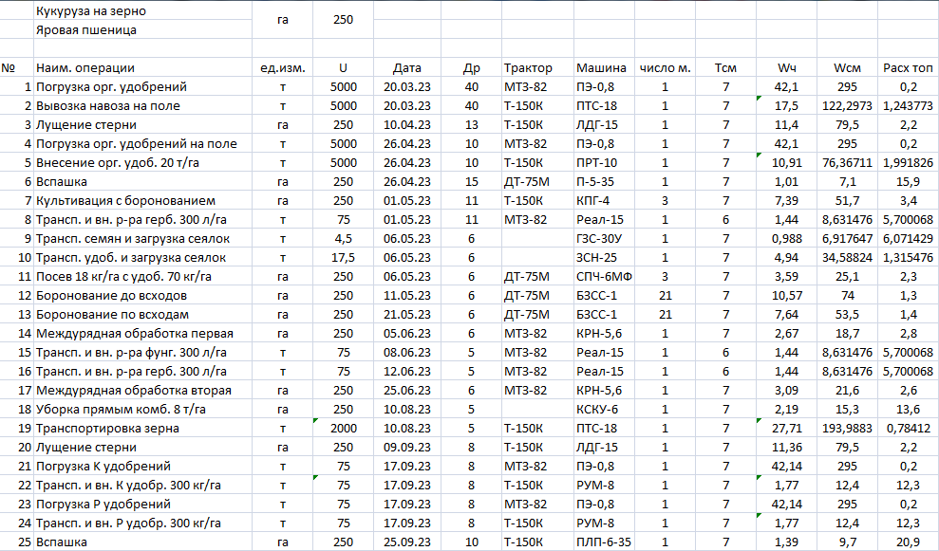939x551 pixels.
Task: Click the header cell "Расх топ"
Action: 909,67
